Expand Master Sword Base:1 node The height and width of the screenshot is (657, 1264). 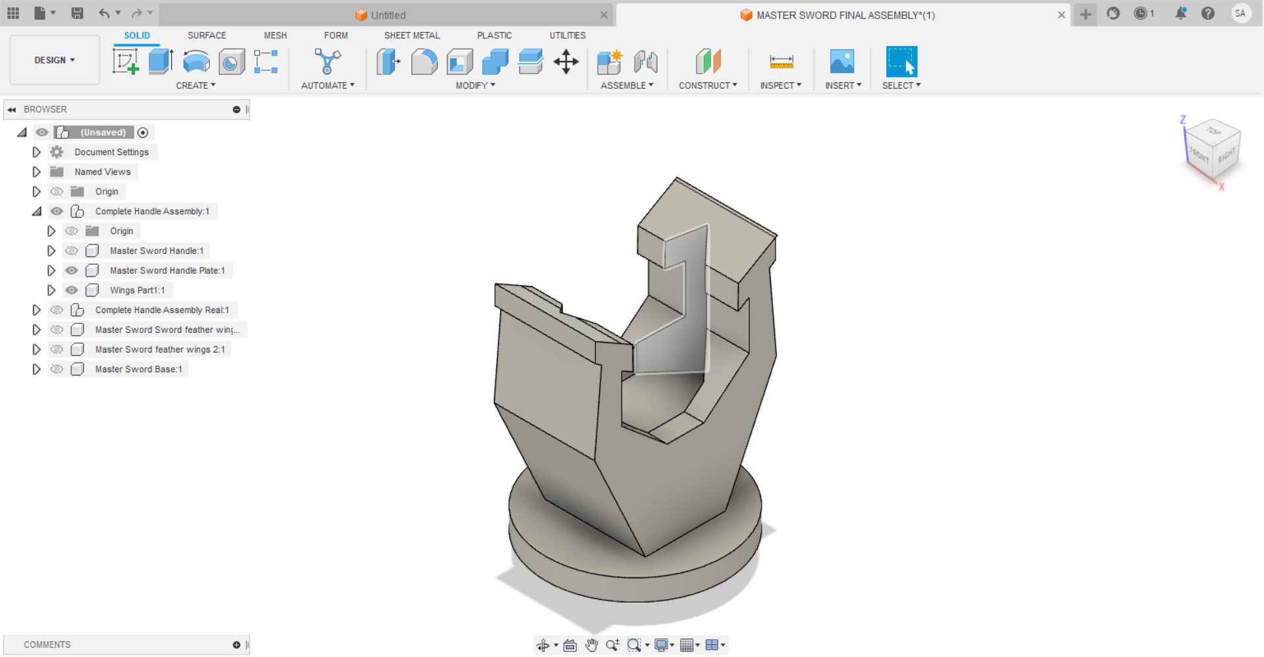[36, 369]
